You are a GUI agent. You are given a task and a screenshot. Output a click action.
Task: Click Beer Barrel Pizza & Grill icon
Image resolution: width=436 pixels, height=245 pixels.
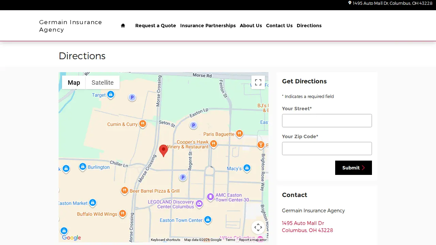[125, 191]
